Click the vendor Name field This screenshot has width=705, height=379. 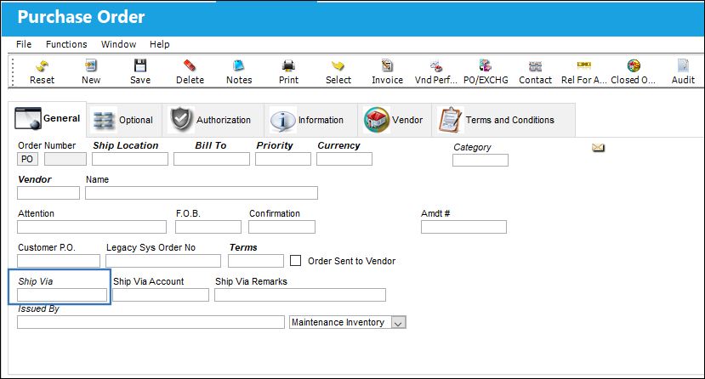click(202, 193)
